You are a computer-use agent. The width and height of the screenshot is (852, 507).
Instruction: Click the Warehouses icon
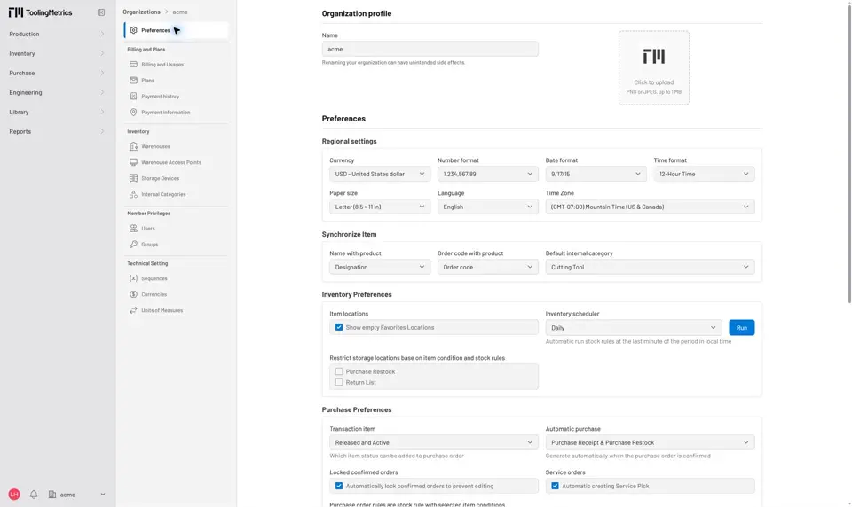click(134, 146)
